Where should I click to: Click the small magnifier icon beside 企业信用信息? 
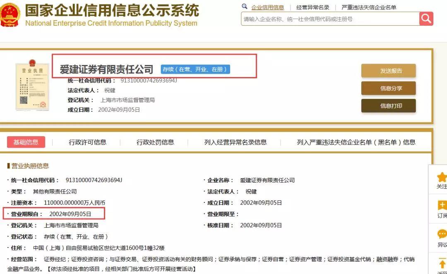244,6
